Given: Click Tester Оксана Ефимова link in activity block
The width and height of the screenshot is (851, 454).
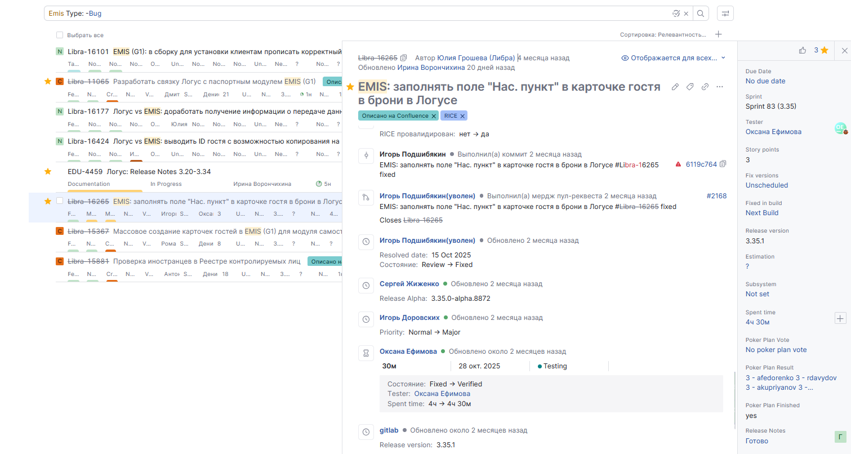Looking at the screenshot, I should [x=442, y=394].
